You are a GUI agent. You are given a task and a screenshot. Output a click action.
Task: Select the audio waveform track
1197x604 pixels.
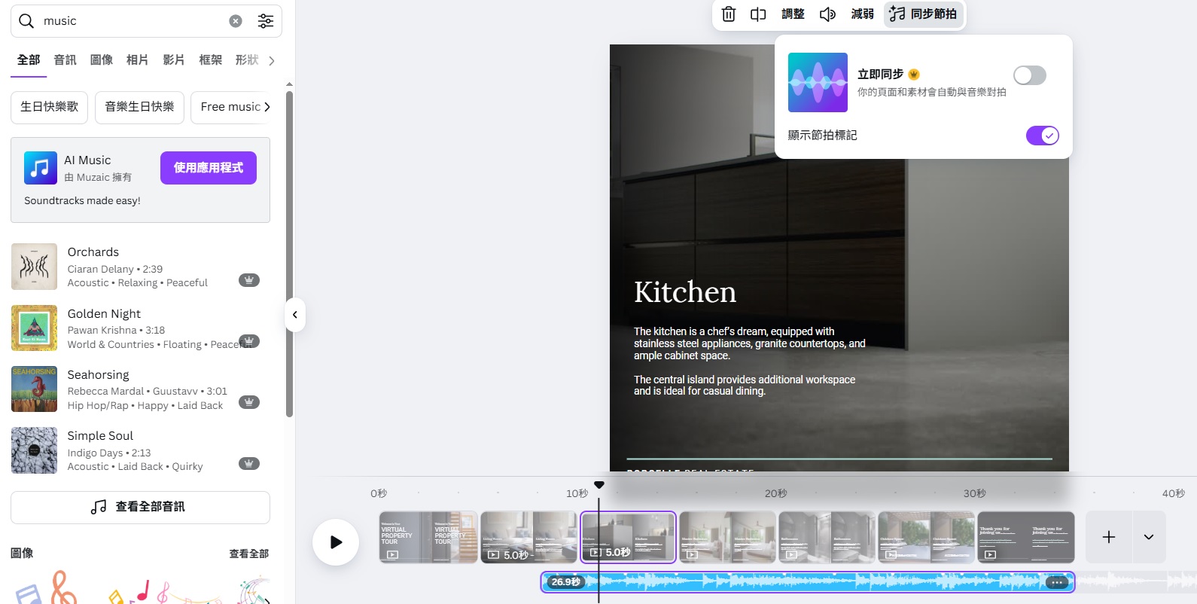coord(807,582)
